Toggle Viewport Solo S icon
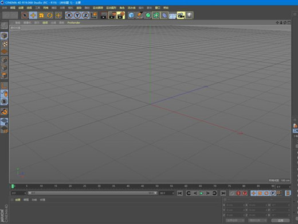Screen dimensions: 298x224 tap(4, 102)
